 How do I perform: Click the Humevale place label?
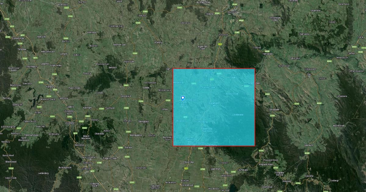[243, 169]
